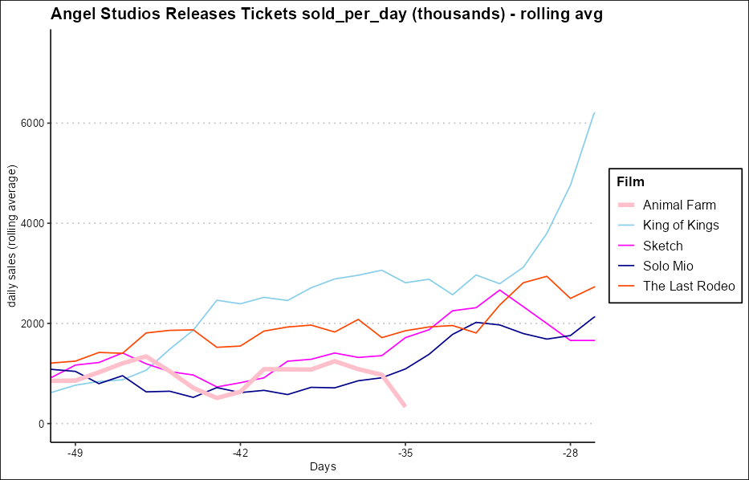The height and width of the screenshot is (480, 749).
Task: Click the daily sales y-axis title
Action: tap(12, 236)
